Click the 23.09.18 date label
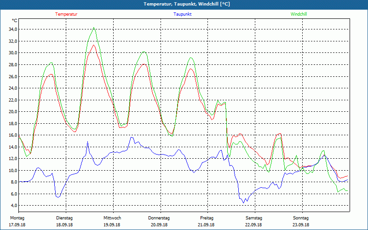Screen dimensions: 368x230 pyautogui.click(x=301, y=225)
